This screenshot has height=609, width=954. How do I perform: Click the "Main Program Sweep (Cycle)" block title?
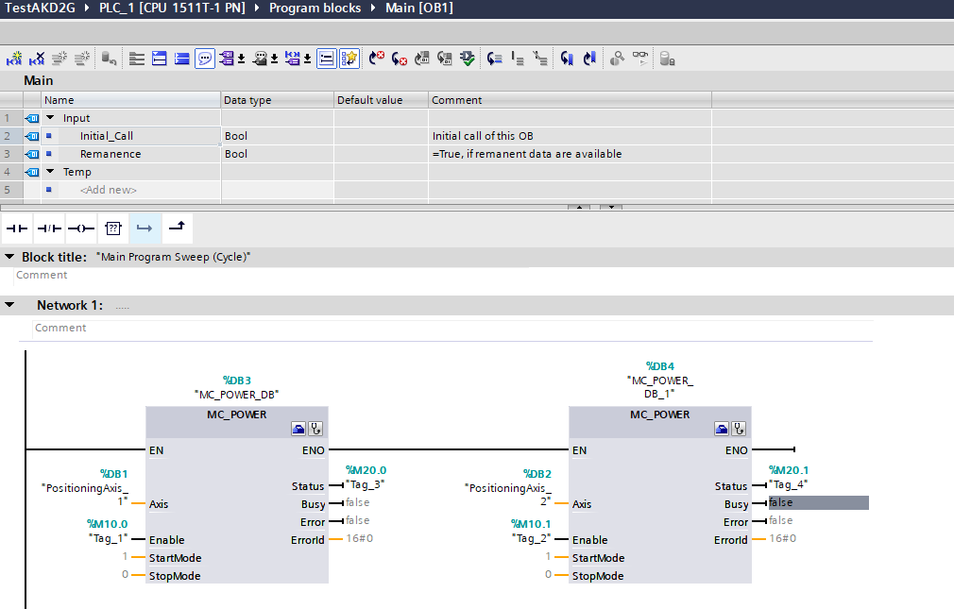[174, 257]
